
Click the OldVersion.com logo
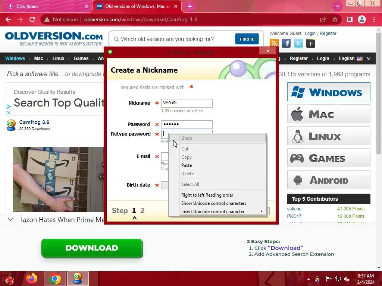click(54, 38)
